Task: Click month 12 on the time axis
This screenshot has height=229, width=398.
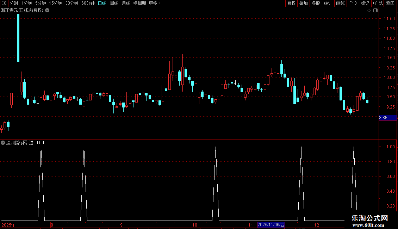Action: pyautogui.click(x=317, y=225)
